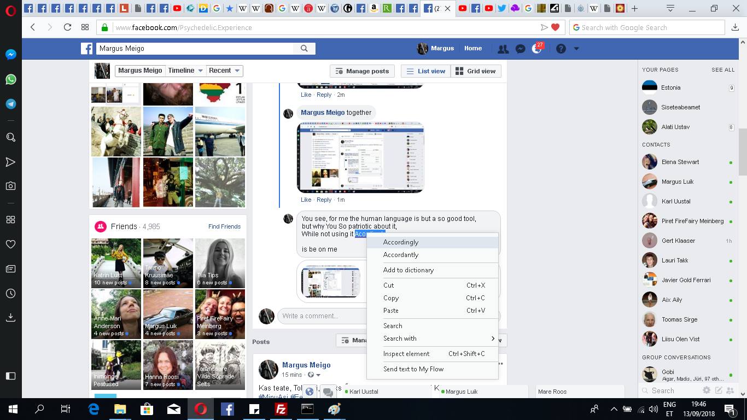Take a snapshot with the sidebar camera icon

[x=10, y=186]
